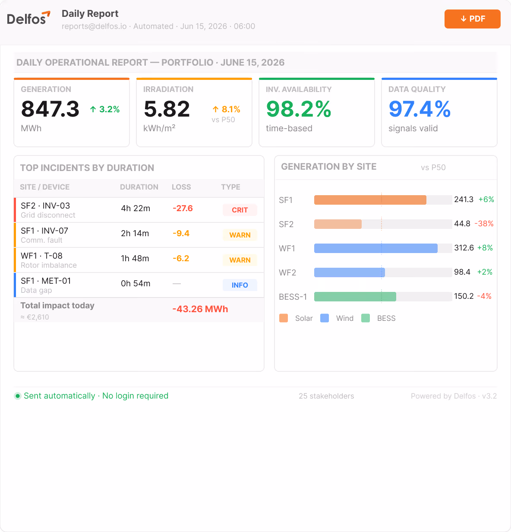511x532 pixels.
Task: Click the Daily Operational Report portfolio heading
Action: point(151,63)
